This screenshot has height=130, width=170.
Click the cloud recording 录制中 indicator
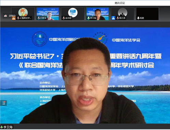tap(9, 16)
